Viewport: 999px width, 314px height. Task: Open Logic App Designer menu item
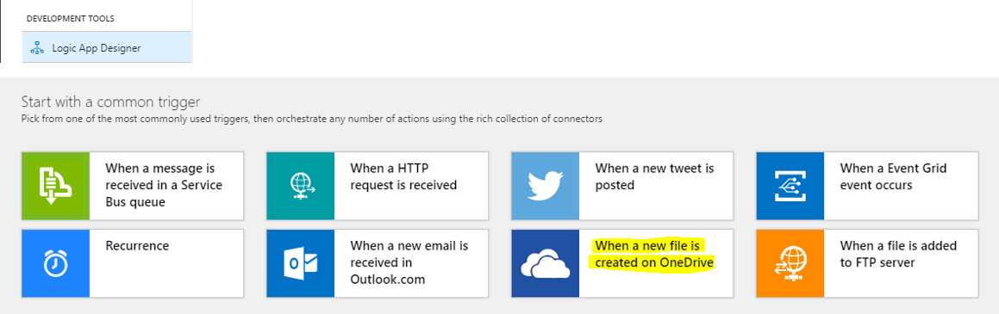click(107, 47)
